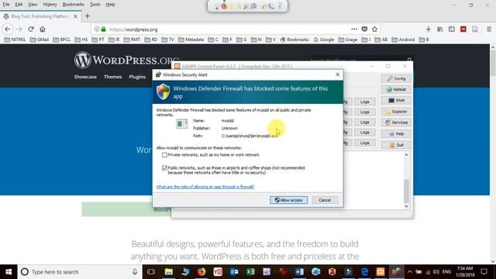496x279 pixels.
Task: Open the Firefox hamburger menu
Action: point(489,29)
